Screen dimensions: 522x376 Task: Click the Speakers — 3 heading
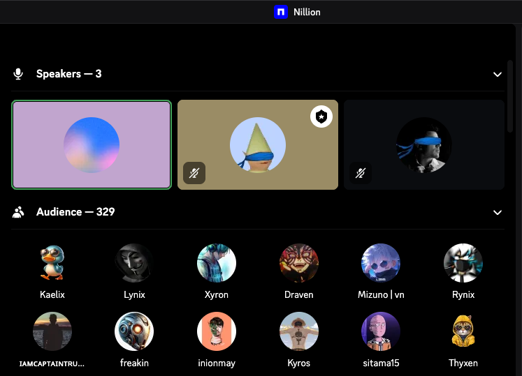(69, 74)
